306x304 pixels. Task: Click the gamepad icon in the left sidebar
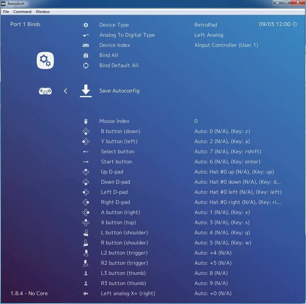pyautogui.click(x=45, y=91)
